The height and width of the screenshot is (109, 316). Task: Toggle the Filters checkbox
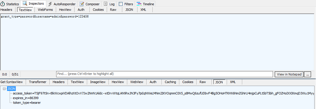(x=121, y=4)
